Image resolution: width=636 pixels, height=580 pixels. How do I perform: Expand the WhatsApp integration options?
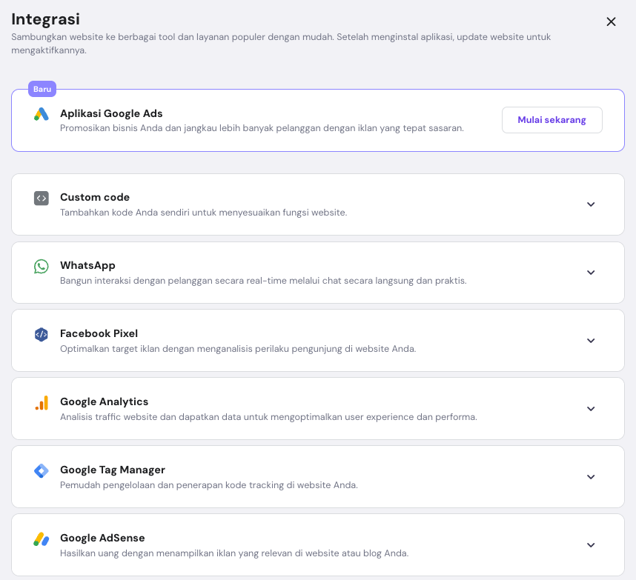[x=591, y=273]
